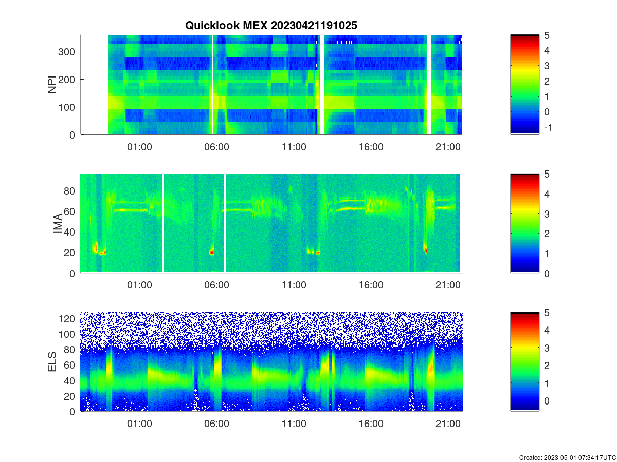Click the 11:00 time label under NPI panel
Image resolution: width=617 pixels, height=462 pixels.
[294, 147]
